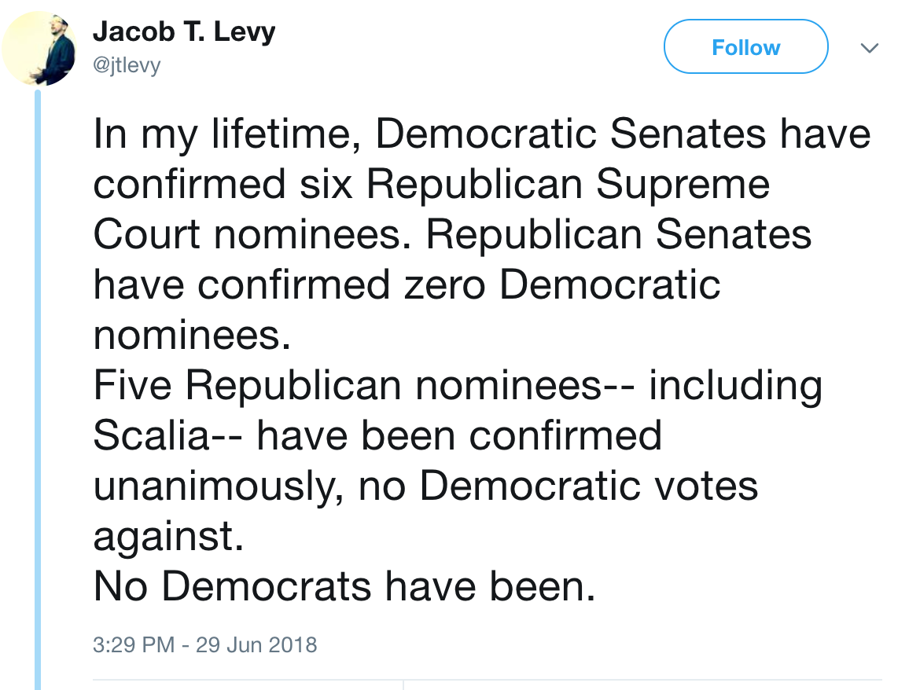
Task: Click the blue thread line below the avatar
Action: [37, 393]
